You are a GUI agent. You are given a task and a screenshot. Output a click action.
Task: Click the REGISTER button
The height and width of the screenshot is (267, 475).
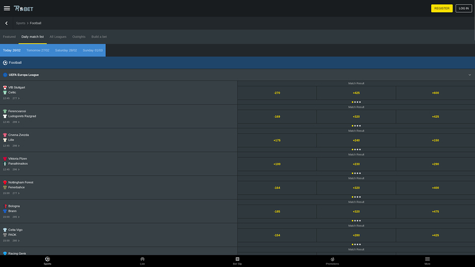tap(442, 9)
